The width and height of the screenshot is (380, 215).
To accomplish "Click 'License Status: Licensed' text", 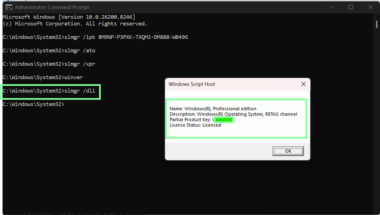I will pyautogui.click(x=195, y=125).
